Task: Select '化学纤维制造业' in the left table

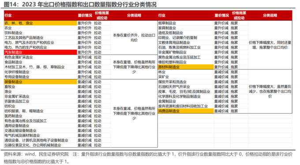Action: coord(17,72)
